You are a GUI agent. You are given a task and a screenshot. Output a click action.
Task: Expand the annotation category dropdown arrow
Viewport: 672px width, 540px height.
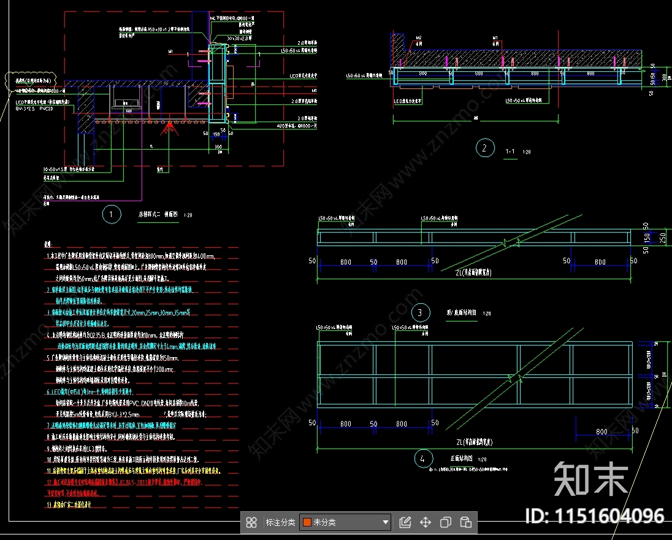point(385,522)
